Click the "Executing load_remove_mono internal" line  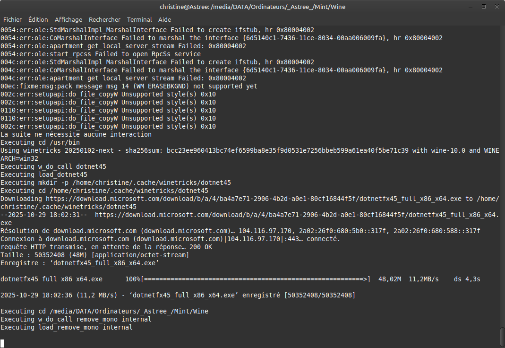point(67,327)
